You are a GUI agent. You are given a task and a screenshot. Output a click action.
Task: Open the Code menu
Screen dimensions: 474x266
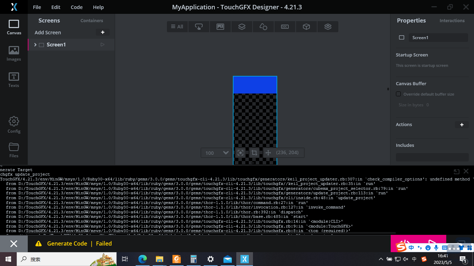click(77, 7)
